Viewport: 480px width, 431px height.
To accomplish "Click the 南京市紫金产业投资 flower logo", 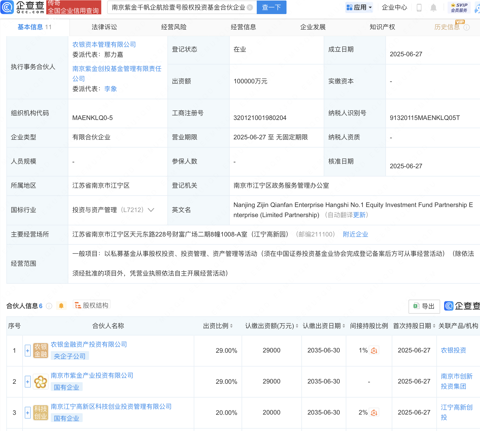I will coord(41,382).
